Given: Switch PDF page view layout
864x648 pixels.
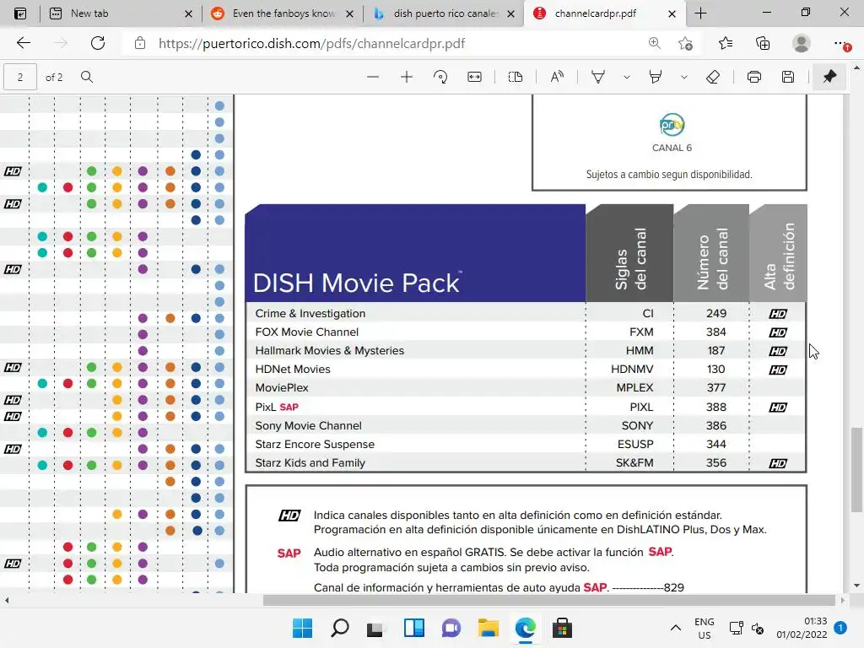Looking at the screenshot, I should coord(516,77).
